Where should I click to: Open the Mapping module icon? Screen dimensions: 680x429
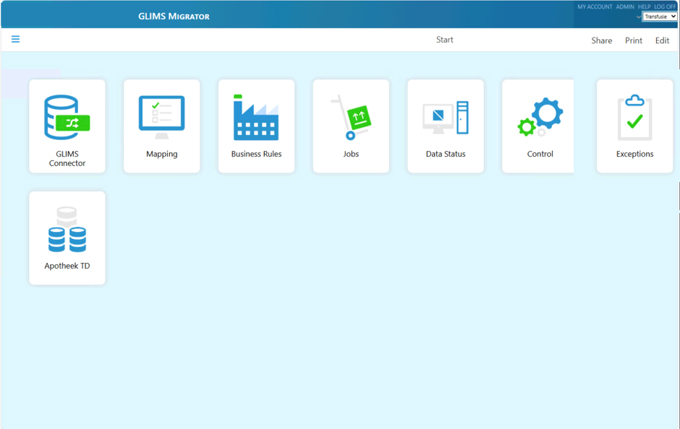161,117
